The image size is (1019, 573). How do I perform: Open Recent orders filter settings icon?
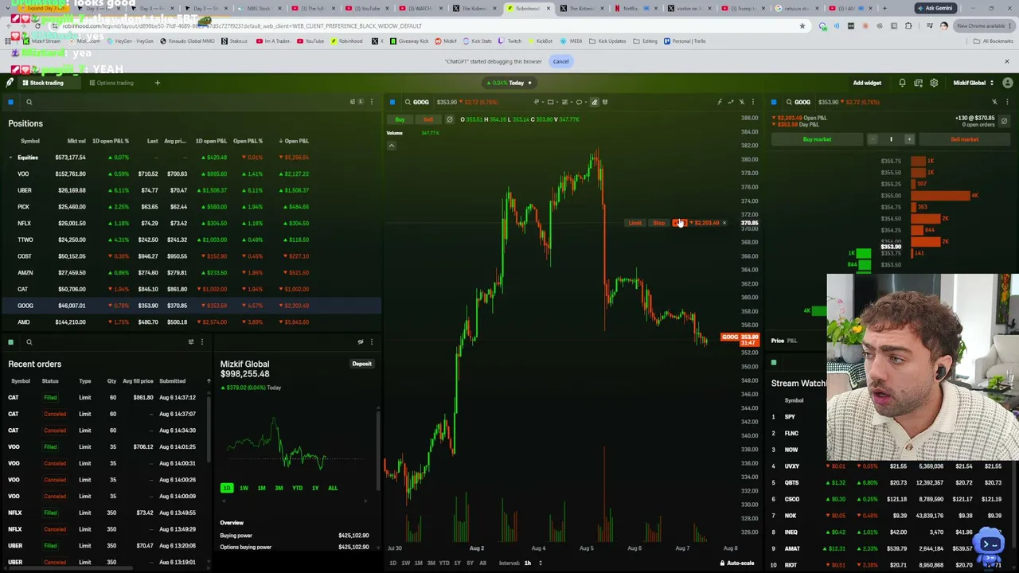point(191,342)
